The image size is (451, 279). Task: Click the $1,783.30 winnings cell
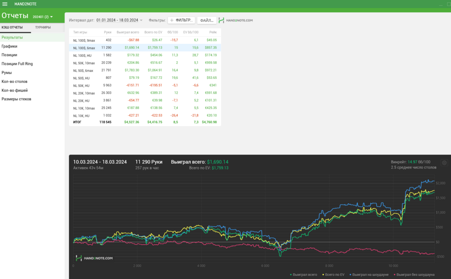(132, 70)
